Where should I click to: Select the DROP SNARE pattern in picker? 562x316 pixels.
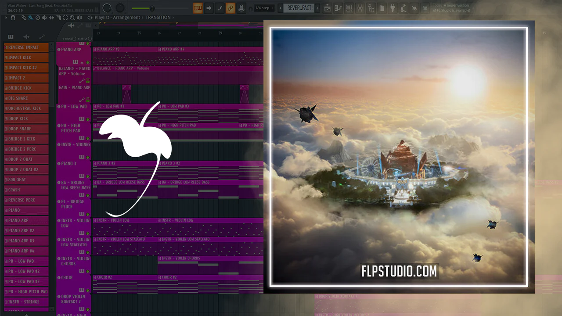(26, 129)
